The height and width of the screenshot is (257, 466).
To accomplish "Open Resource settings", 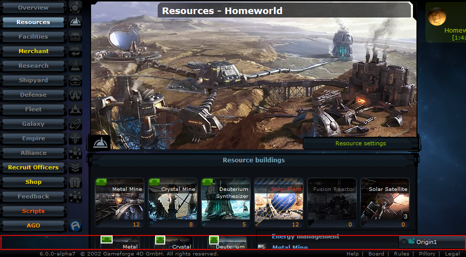I will click(360, 143).
